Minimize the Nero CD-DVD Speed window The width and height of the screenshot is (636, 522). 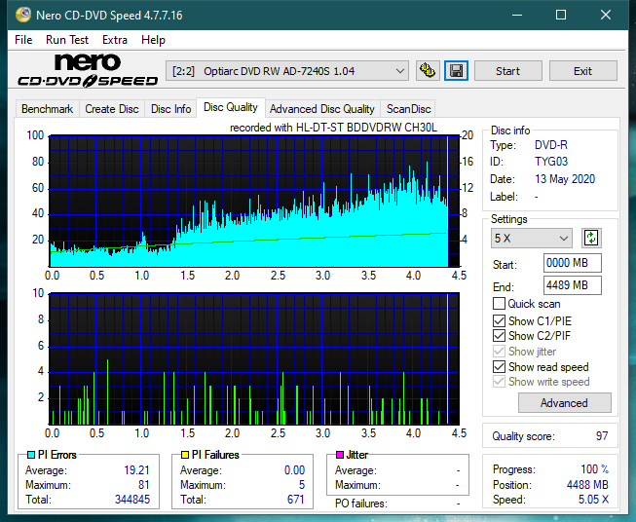click(x=517, y=15)
